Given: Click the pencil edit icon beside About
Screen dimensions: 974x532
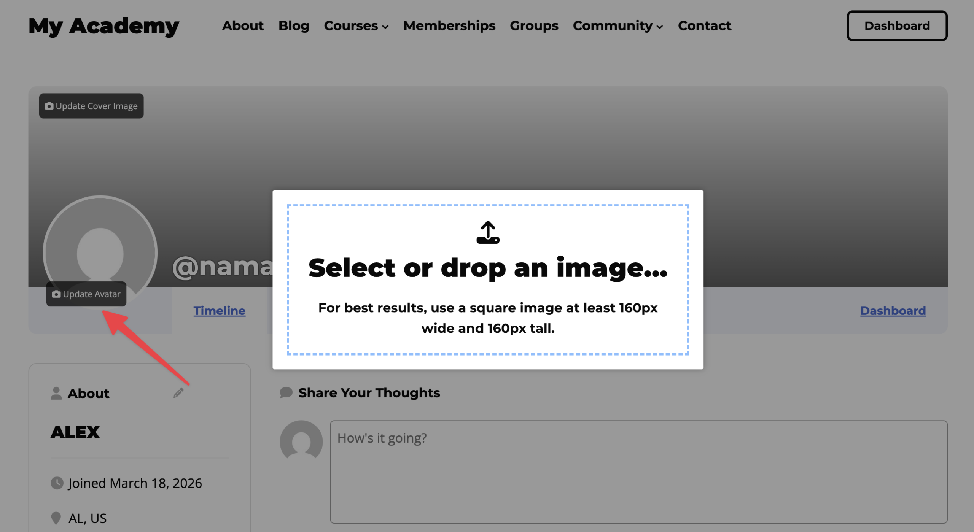Looking at the screenshot, I should pyautogui.click(x=178, y=393).
